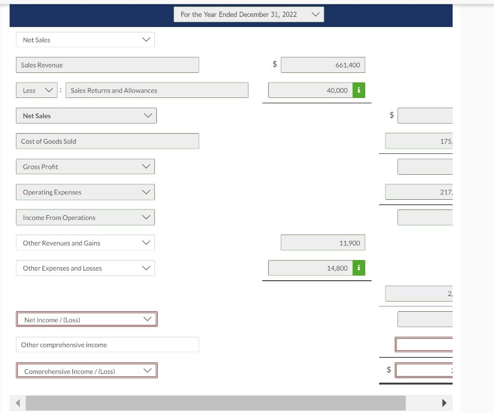Click the 40,000 amount field
The width and height of the screenshot is (494, 413).
(x=310, y=90)
